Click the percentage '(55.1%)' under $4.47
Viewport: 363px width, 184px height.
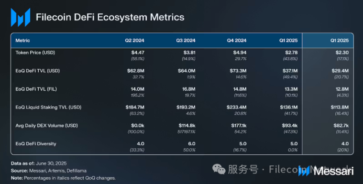tap(138, 59)
